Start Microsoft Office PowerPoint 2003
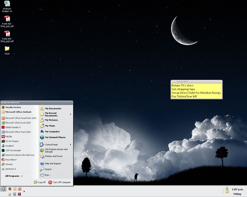The height and width of the screenshot is (197, 247). [x=19, y=118]
